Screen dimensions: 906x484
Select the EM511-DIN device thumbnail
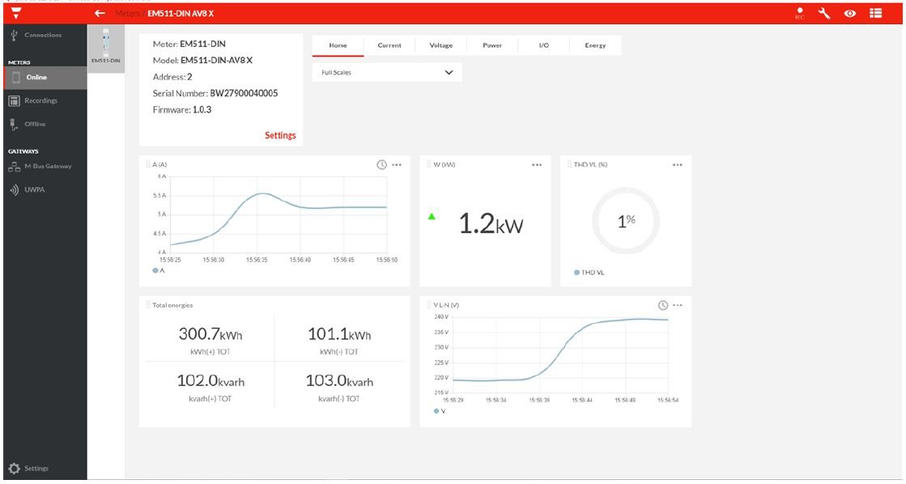105,49
